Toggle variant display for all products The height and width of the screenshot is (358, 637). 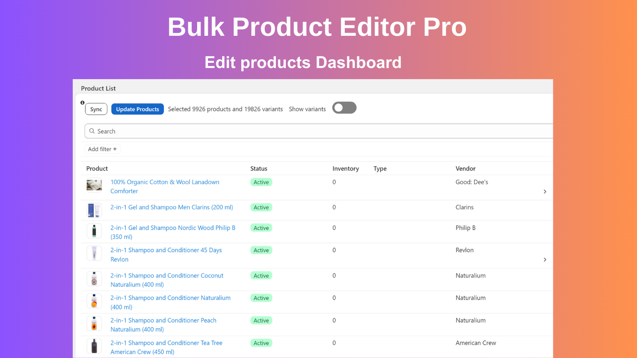pyautogui.click(x=344, y=107)
